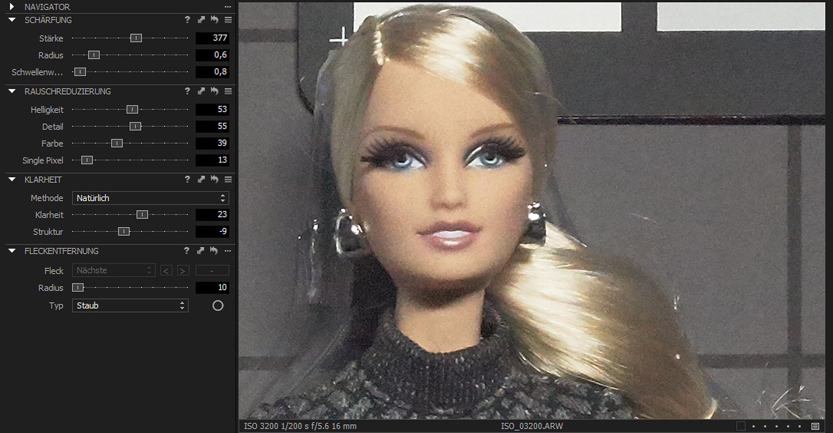Click help icon in Schärfung panel
The height and width of the screenshot is (433, 833).
pyautogui.click(x=187, y=20)
